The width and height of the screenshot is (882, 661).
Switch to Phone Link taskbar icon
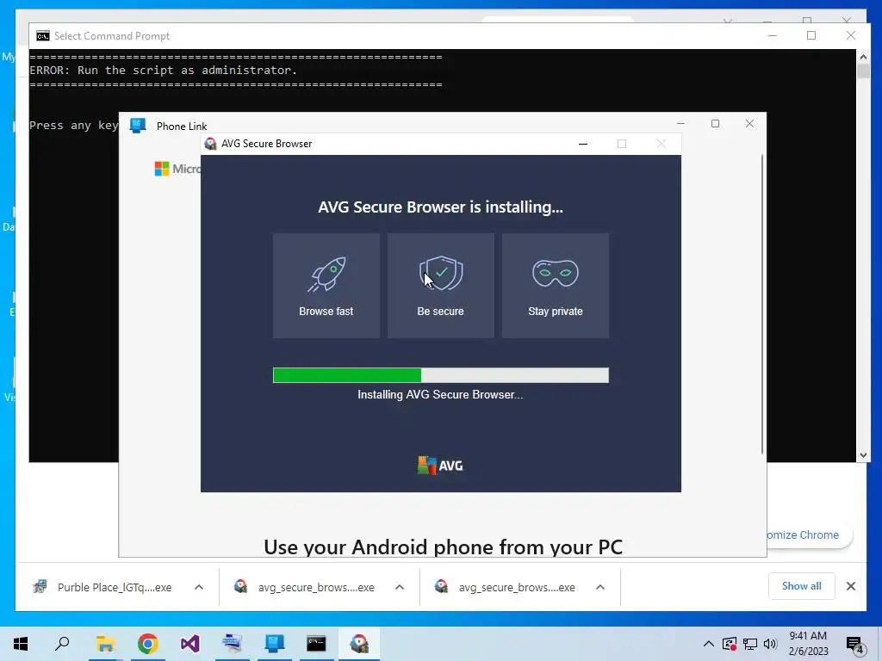pyautogui.click(x=275, y=644)
